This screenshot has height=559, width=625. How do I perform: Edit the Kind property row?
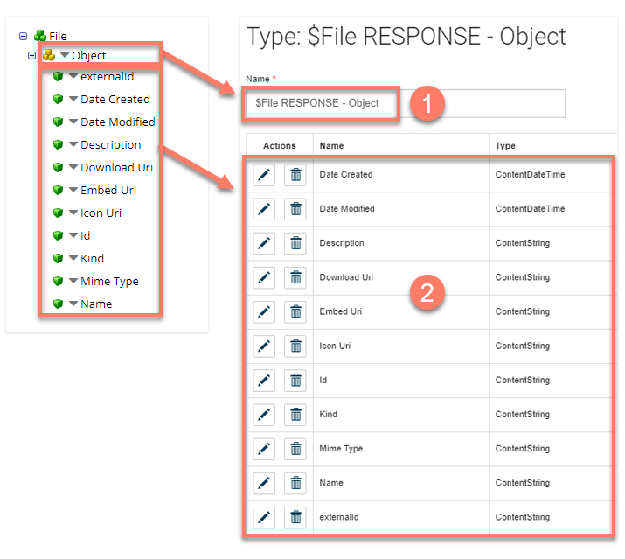[264, 415]
